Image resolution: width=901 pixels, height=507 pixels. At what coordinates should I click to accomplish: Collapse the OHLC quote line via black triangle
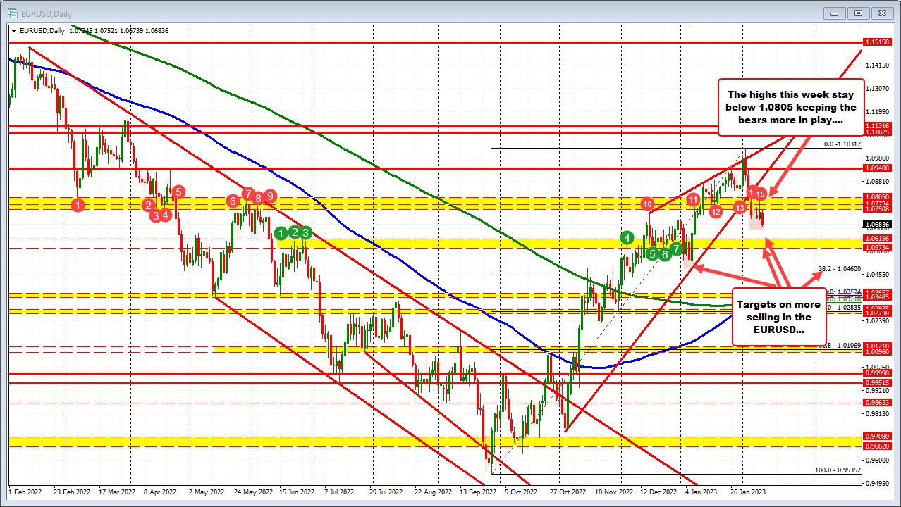[x=13, y=31]
